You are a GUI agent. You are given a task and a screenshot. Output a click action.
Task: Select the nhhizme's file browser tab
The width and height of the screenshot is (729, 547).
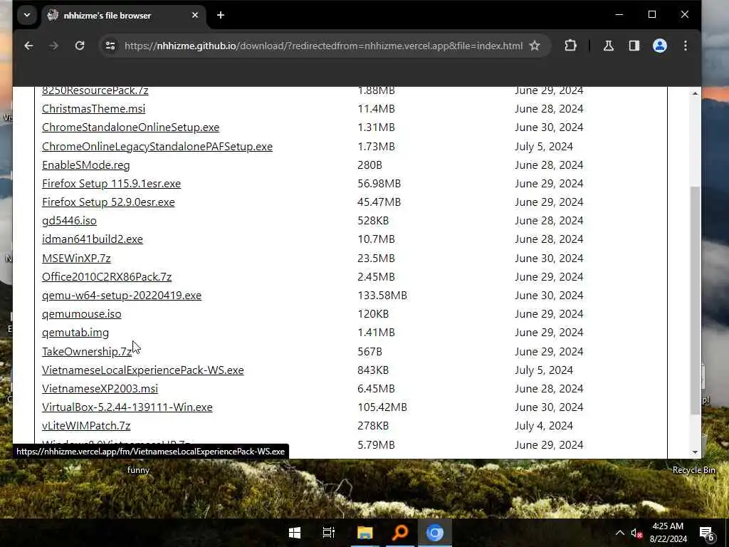pyautogui.click(x=124, y=16)
